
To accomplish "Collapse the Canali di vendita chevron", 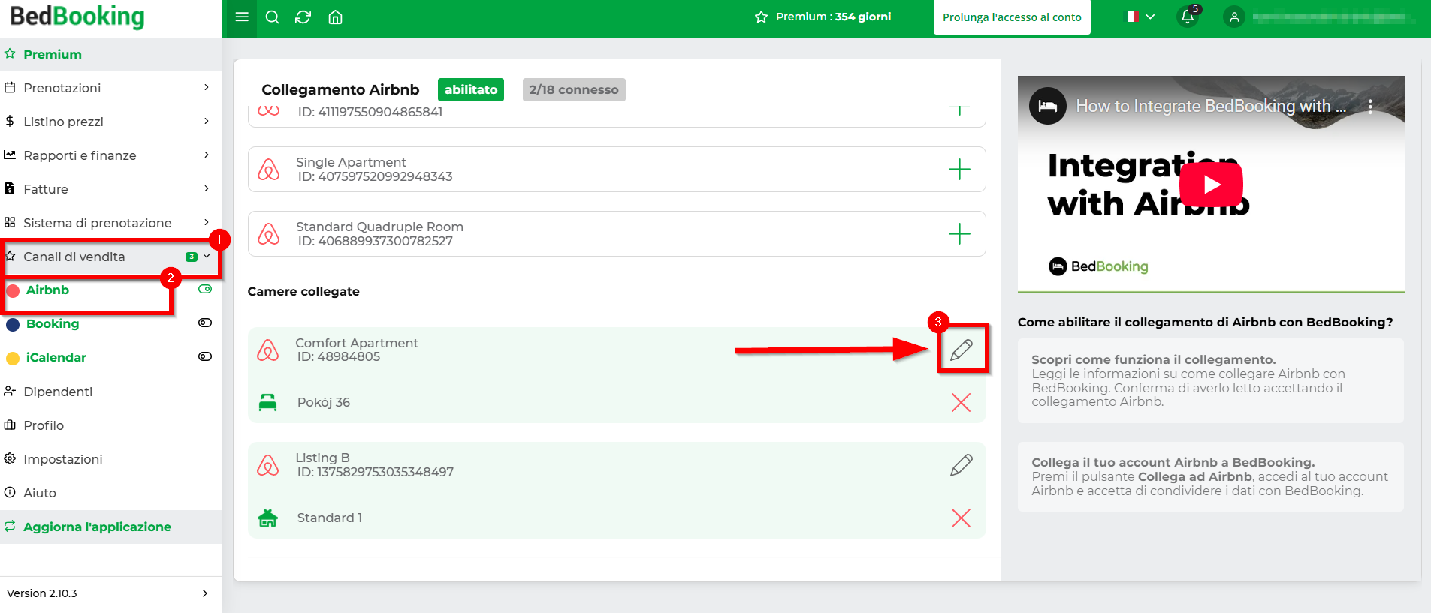I will 207,256.
